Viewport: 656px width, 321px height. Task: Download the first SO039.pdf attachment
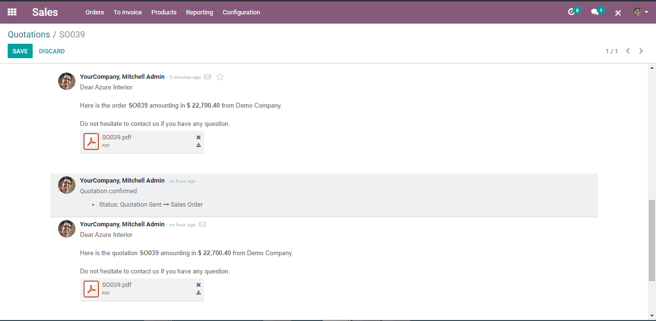click(x=198, y=145)
